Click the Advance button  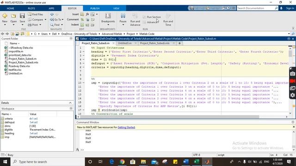(151, 22)
